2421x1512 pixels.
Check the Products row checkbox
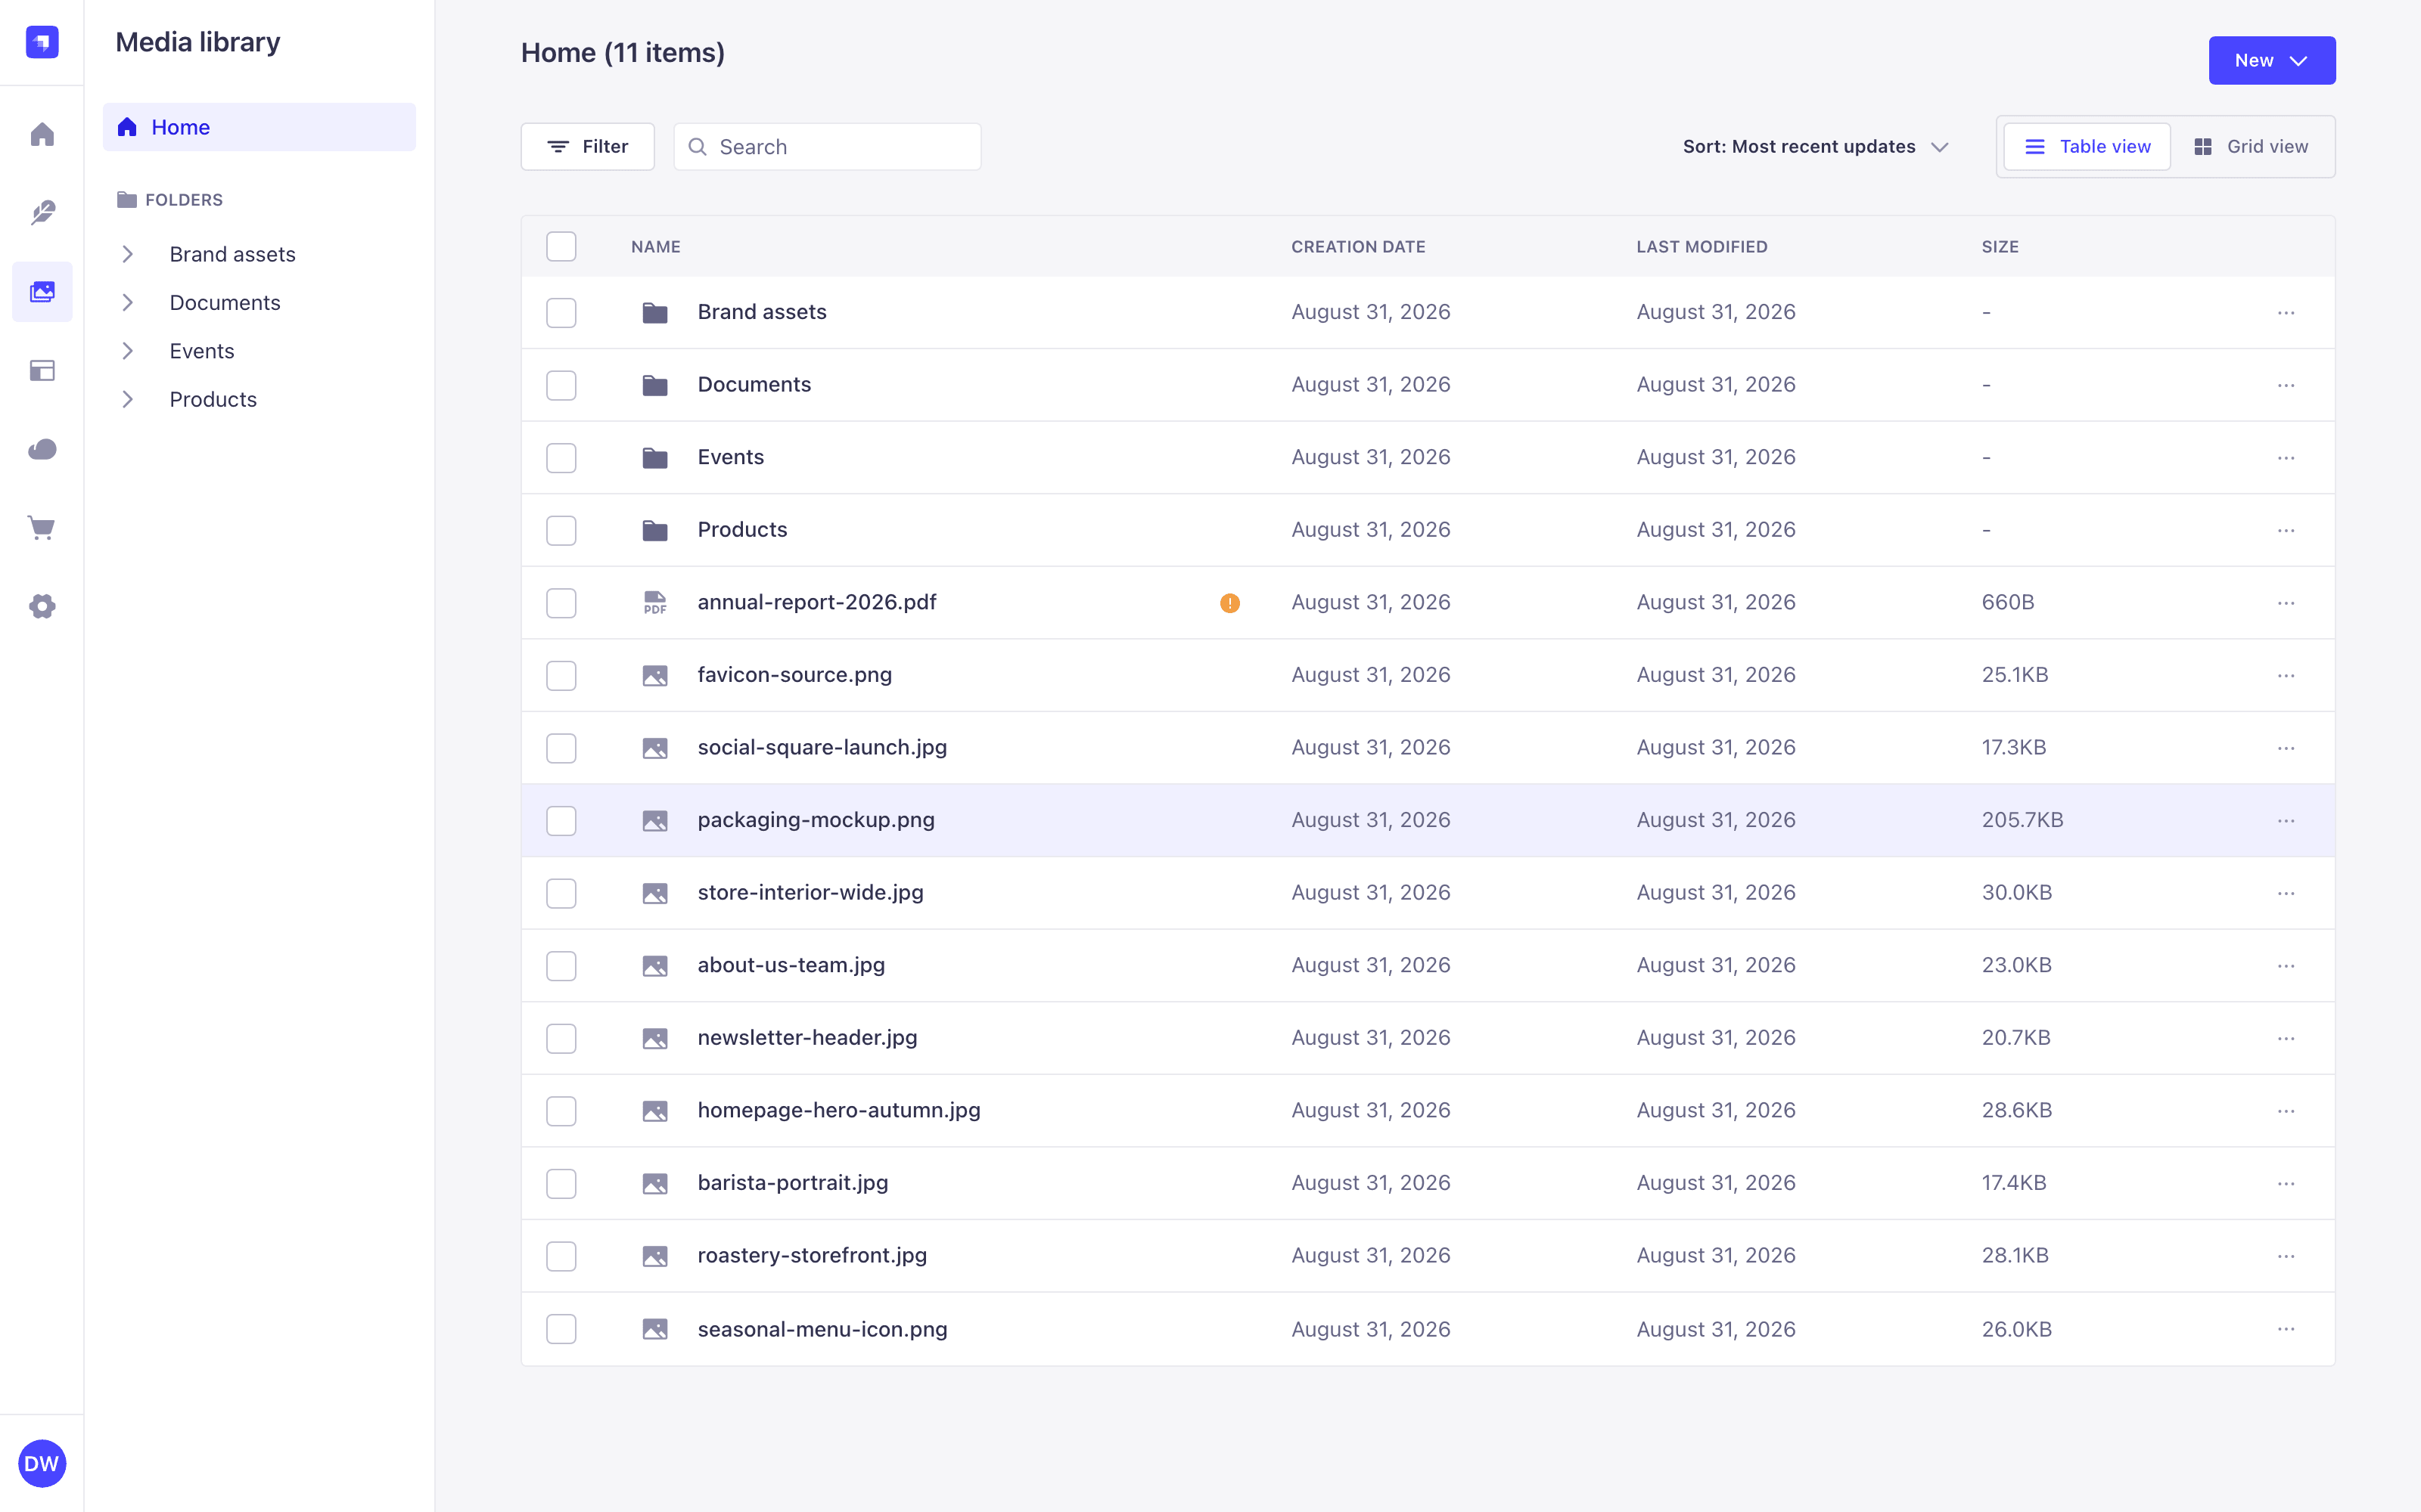click(x=561, y=530)
